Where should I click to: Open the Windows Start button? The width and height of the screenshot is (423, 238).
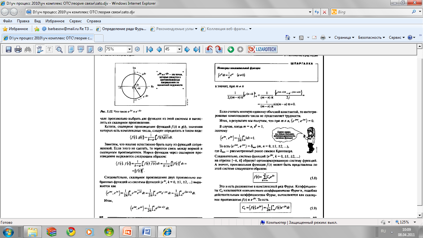tap(8, 231)
